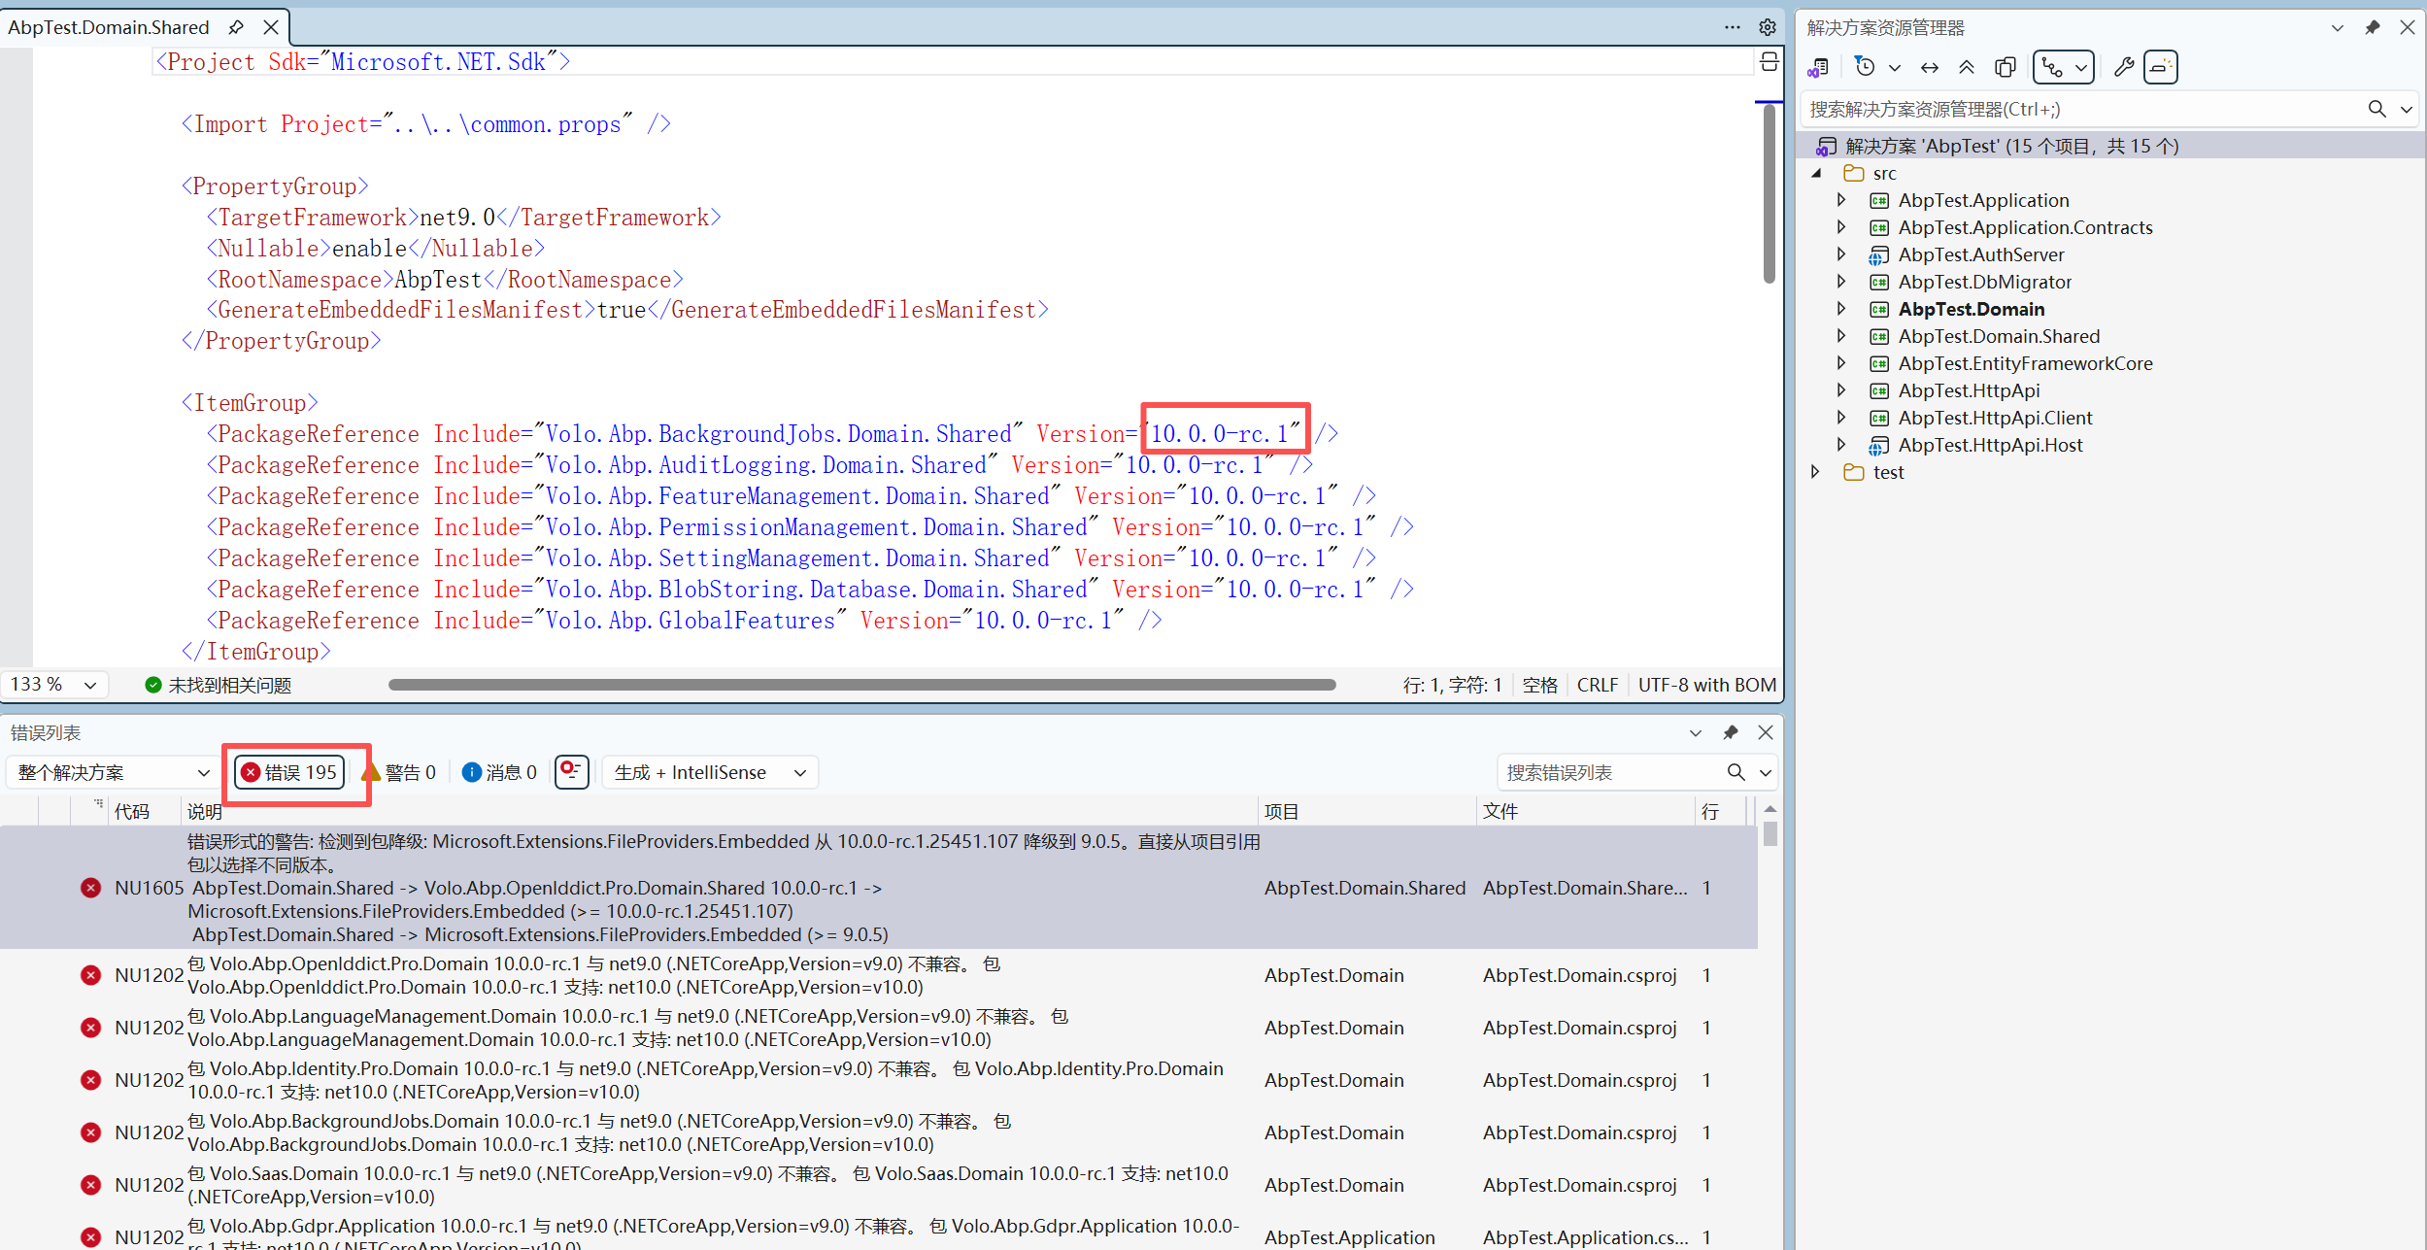Expand the test folder in Solution Explorer
Screen dimensions: 2427x1250
click(x=1816, y=472)
